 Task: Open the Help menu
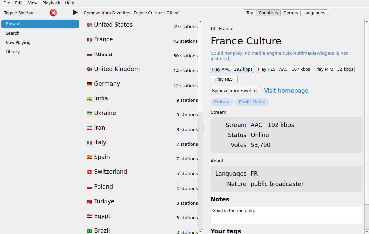[70, 3]
